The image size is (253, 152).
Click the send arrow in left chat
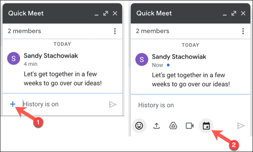pyautogui.click(x=112, y=105)
